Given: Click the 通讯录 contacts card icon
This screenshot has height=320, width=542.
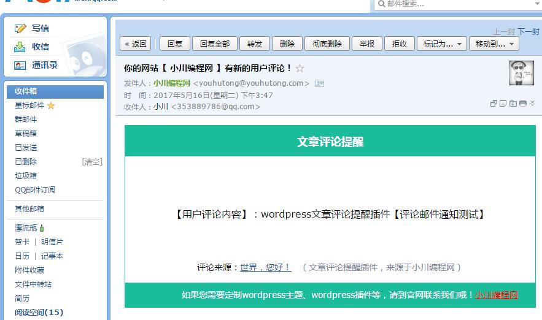Looking at the screenshot, I should point(20,65).
